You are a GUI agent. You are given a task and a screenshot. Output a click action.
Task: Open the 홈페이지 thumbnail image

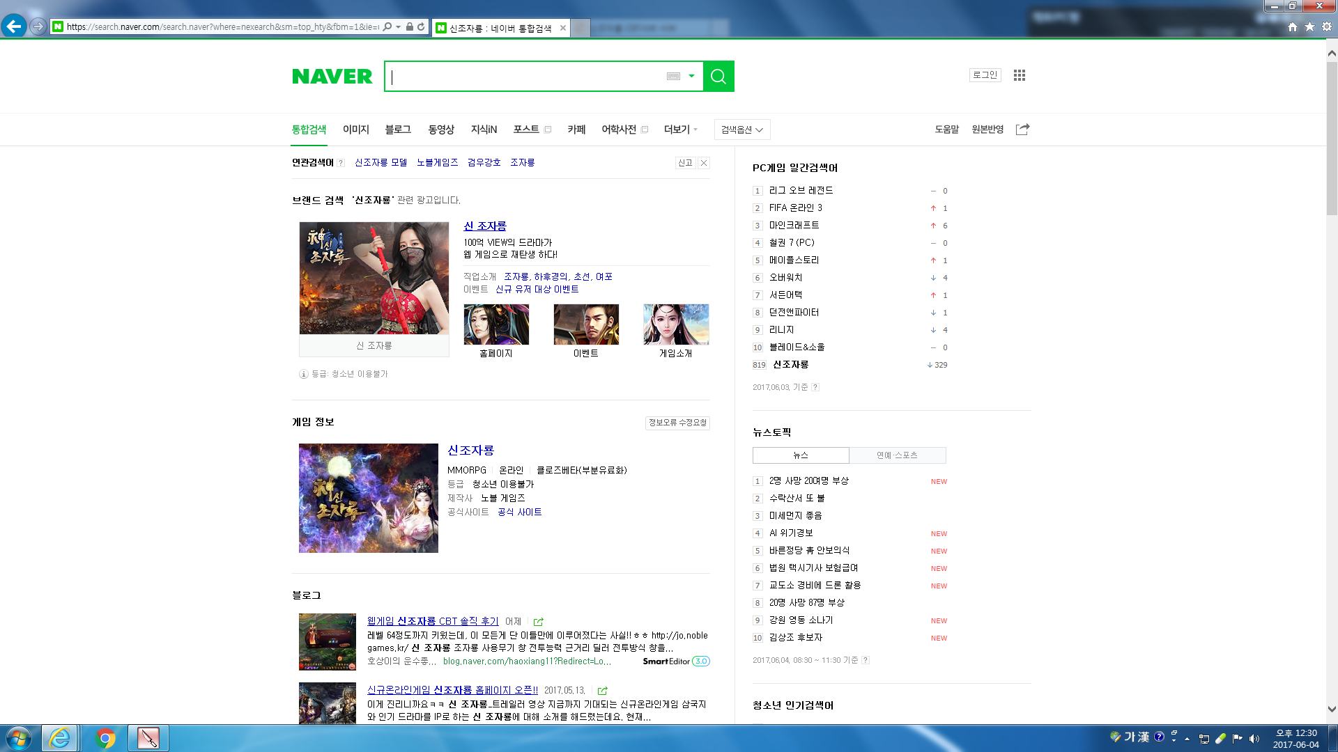496,324
